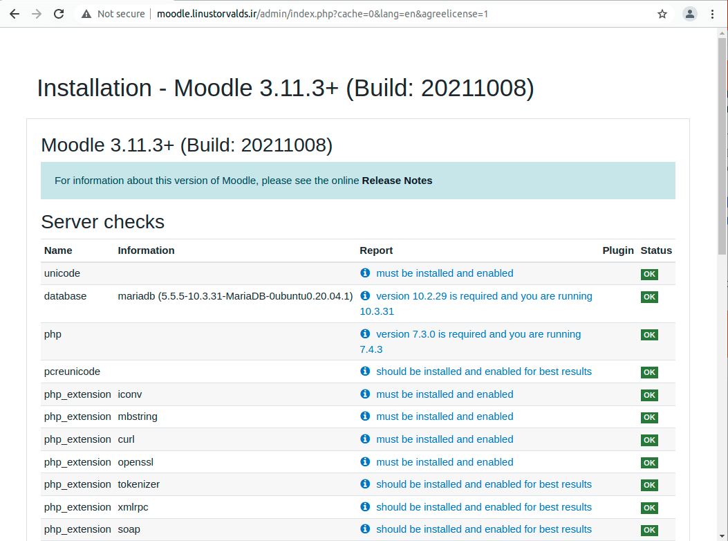Image resolution: width=728 pixels, height=541 pixels.
Task: Open the Release Notes link
Action: tap(397, 181)
